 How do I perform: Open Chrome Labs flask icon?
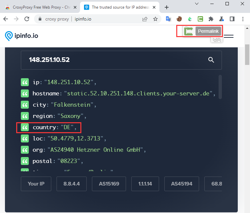pyautogui.click(x=222, y=19)
